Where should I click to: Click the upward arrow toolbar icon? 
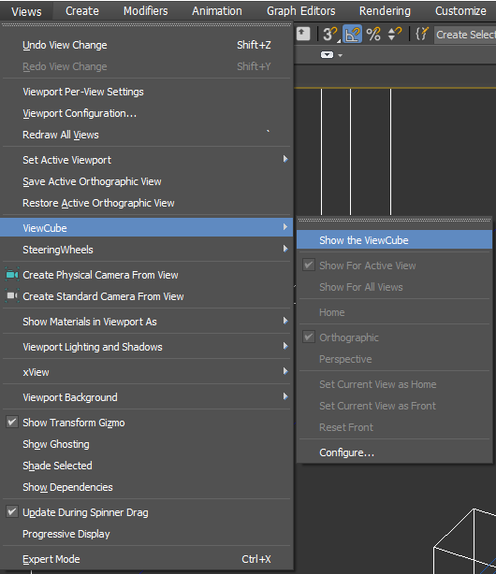pos(303,34)
